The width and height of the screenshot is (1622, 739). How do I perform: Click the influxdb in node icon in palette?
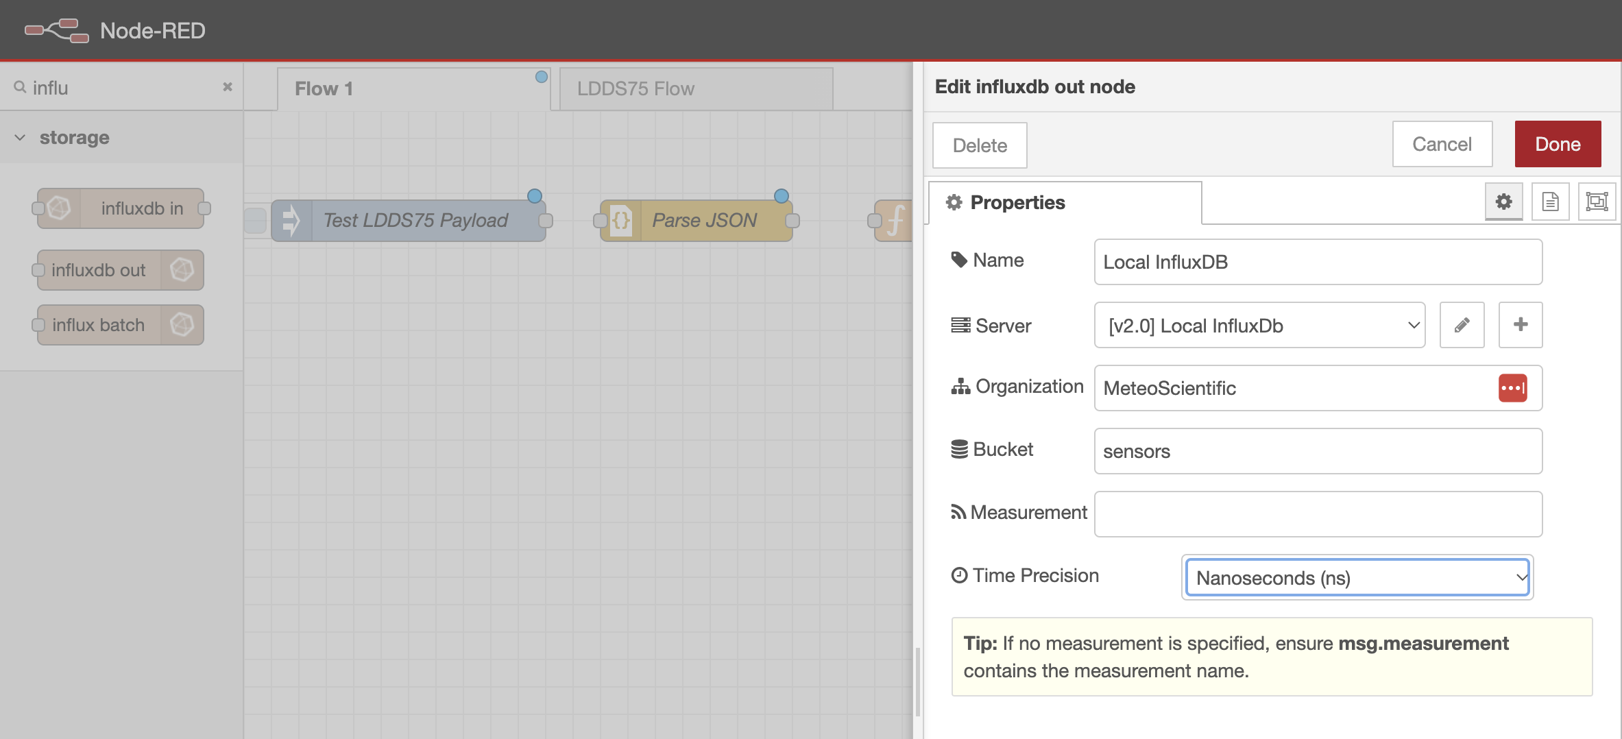59,208
